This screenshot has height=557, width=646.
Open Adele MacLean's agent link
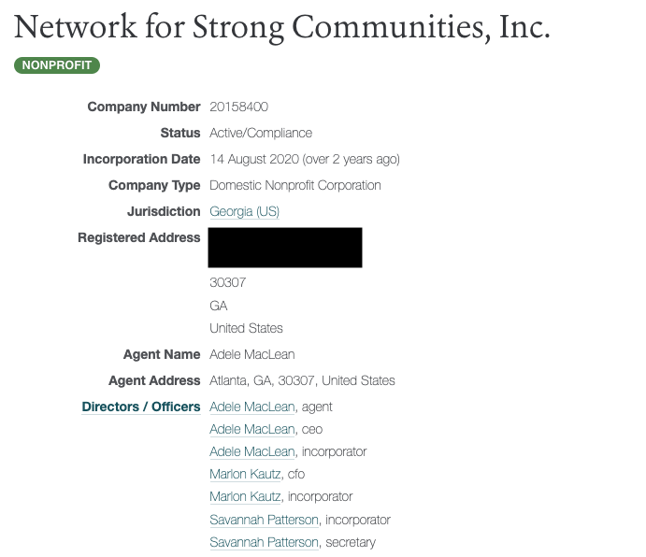point(252,407)
